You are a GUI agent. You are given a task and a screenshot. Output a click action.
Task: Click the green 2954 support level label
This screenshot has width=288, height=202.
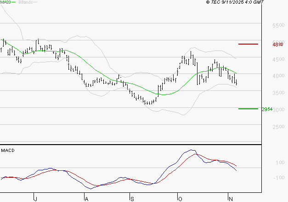[267, 109]
